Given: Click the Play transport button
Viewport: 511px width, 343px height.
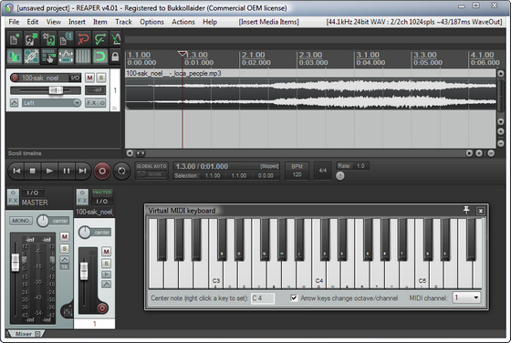Looking at the screenshot, I should coord(49,171).
